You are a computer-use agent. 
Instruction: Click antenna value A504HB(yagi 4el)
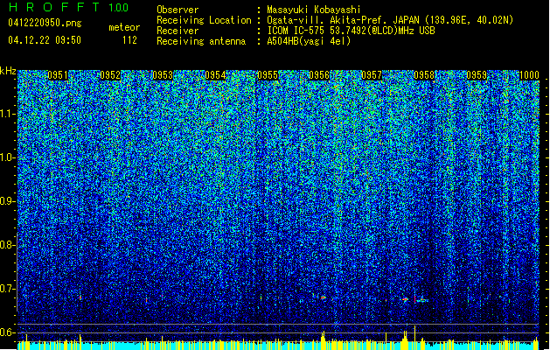pyautogui.click(x=309, y=41)
